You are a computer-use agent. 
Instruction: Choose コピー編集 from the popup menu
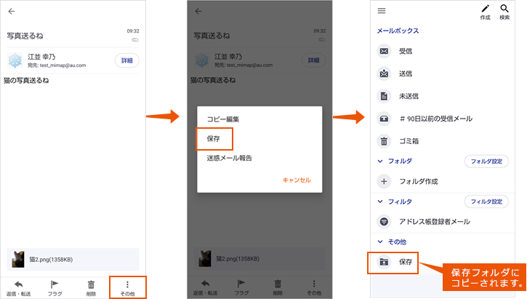[x=223, y=119]
